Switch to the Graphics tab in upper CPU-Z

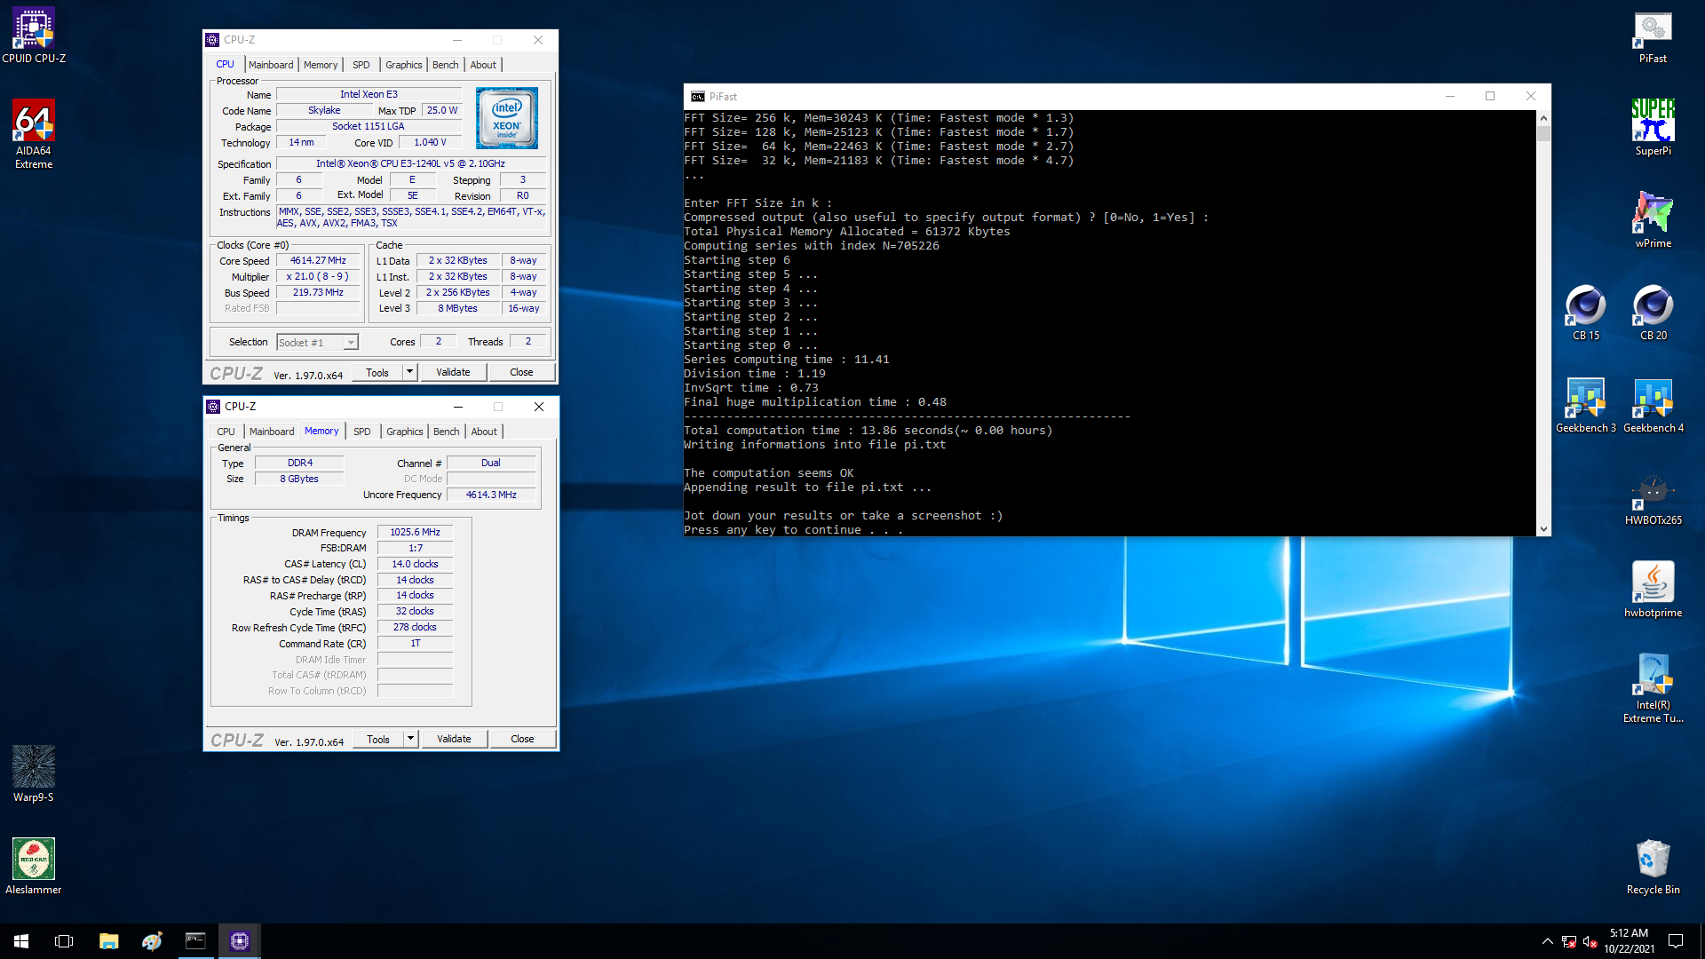[404, 65]
